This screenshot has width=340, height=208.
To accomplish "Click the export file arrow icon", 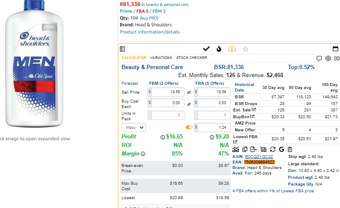I will (x=253, y=149).
